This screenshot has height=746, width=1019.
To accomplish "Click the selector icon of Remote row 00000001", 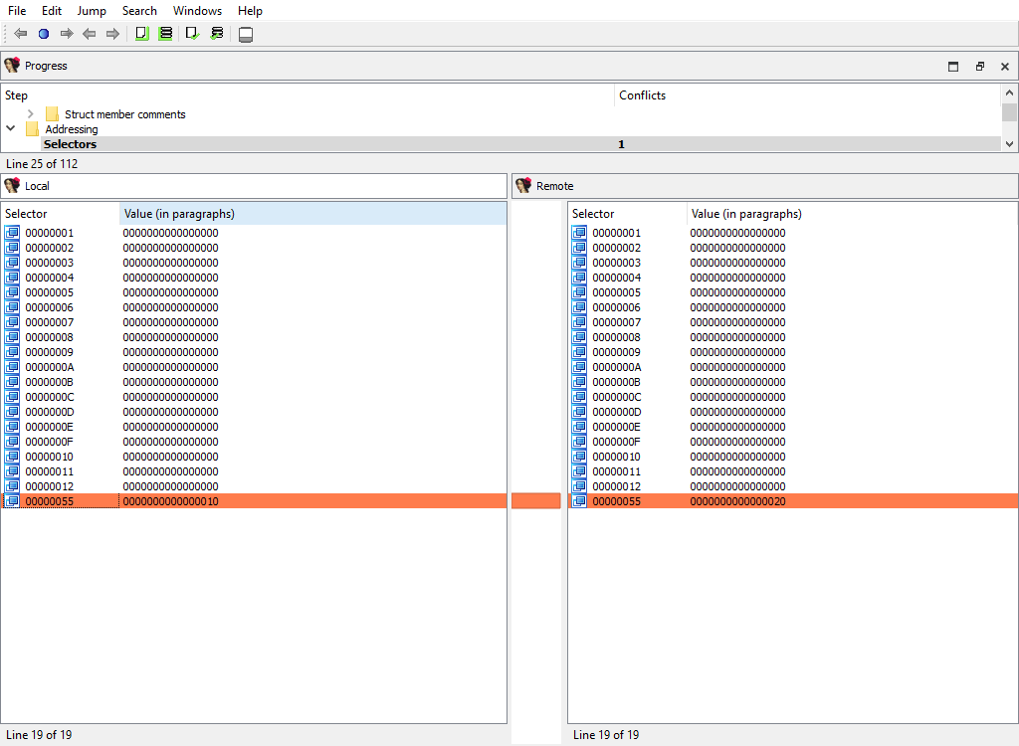I will click(579, 233).
